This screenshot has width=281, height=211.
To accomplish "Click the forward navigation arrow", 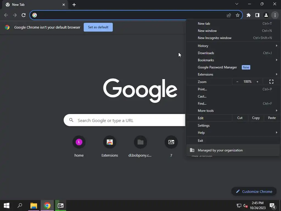I will coord(15,15).
